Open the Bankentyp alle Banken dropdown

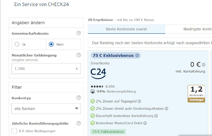pyautogui.click(x=46, y=108)
